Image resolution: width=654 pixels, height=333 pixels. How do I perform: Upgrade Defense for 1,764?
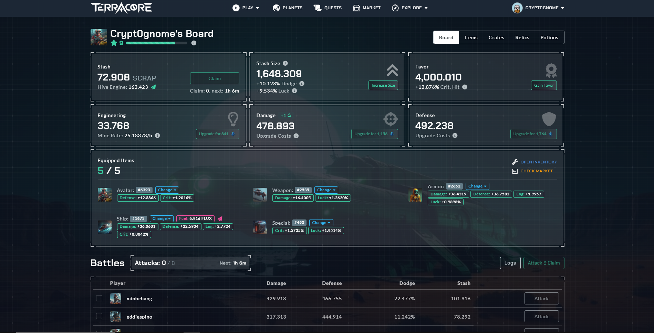coord(533,134)
